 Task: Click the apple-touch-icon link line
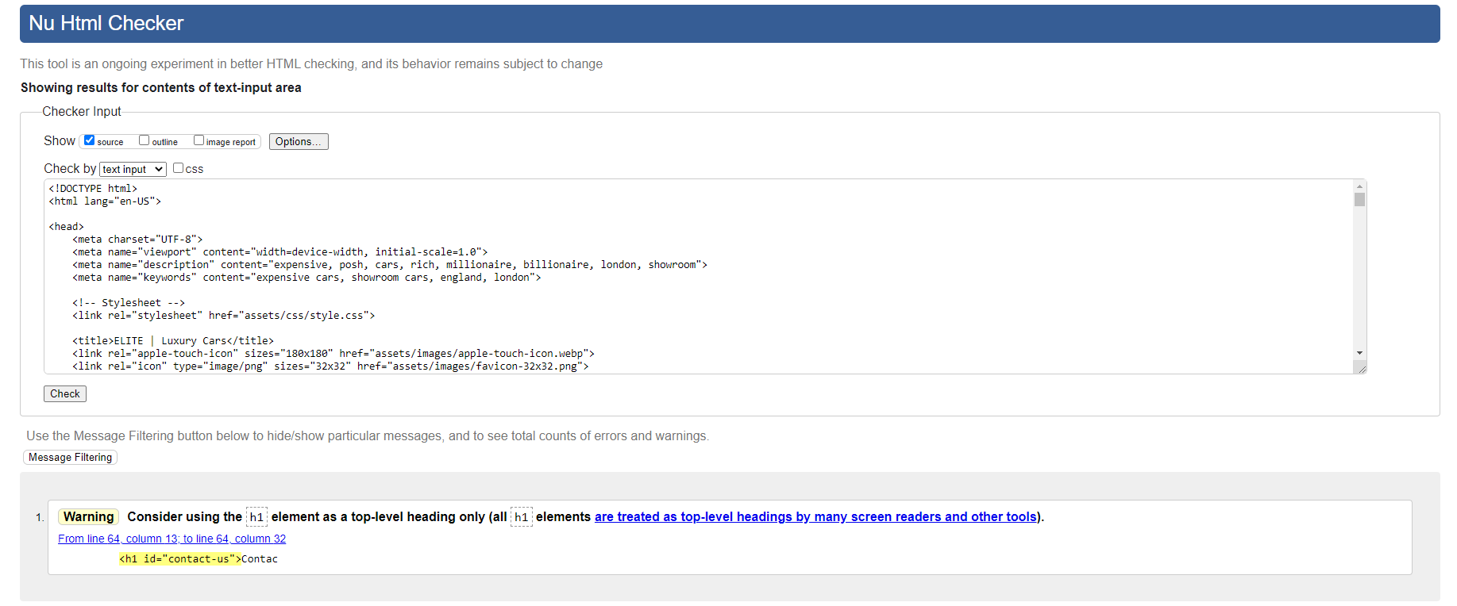point(333,353)
